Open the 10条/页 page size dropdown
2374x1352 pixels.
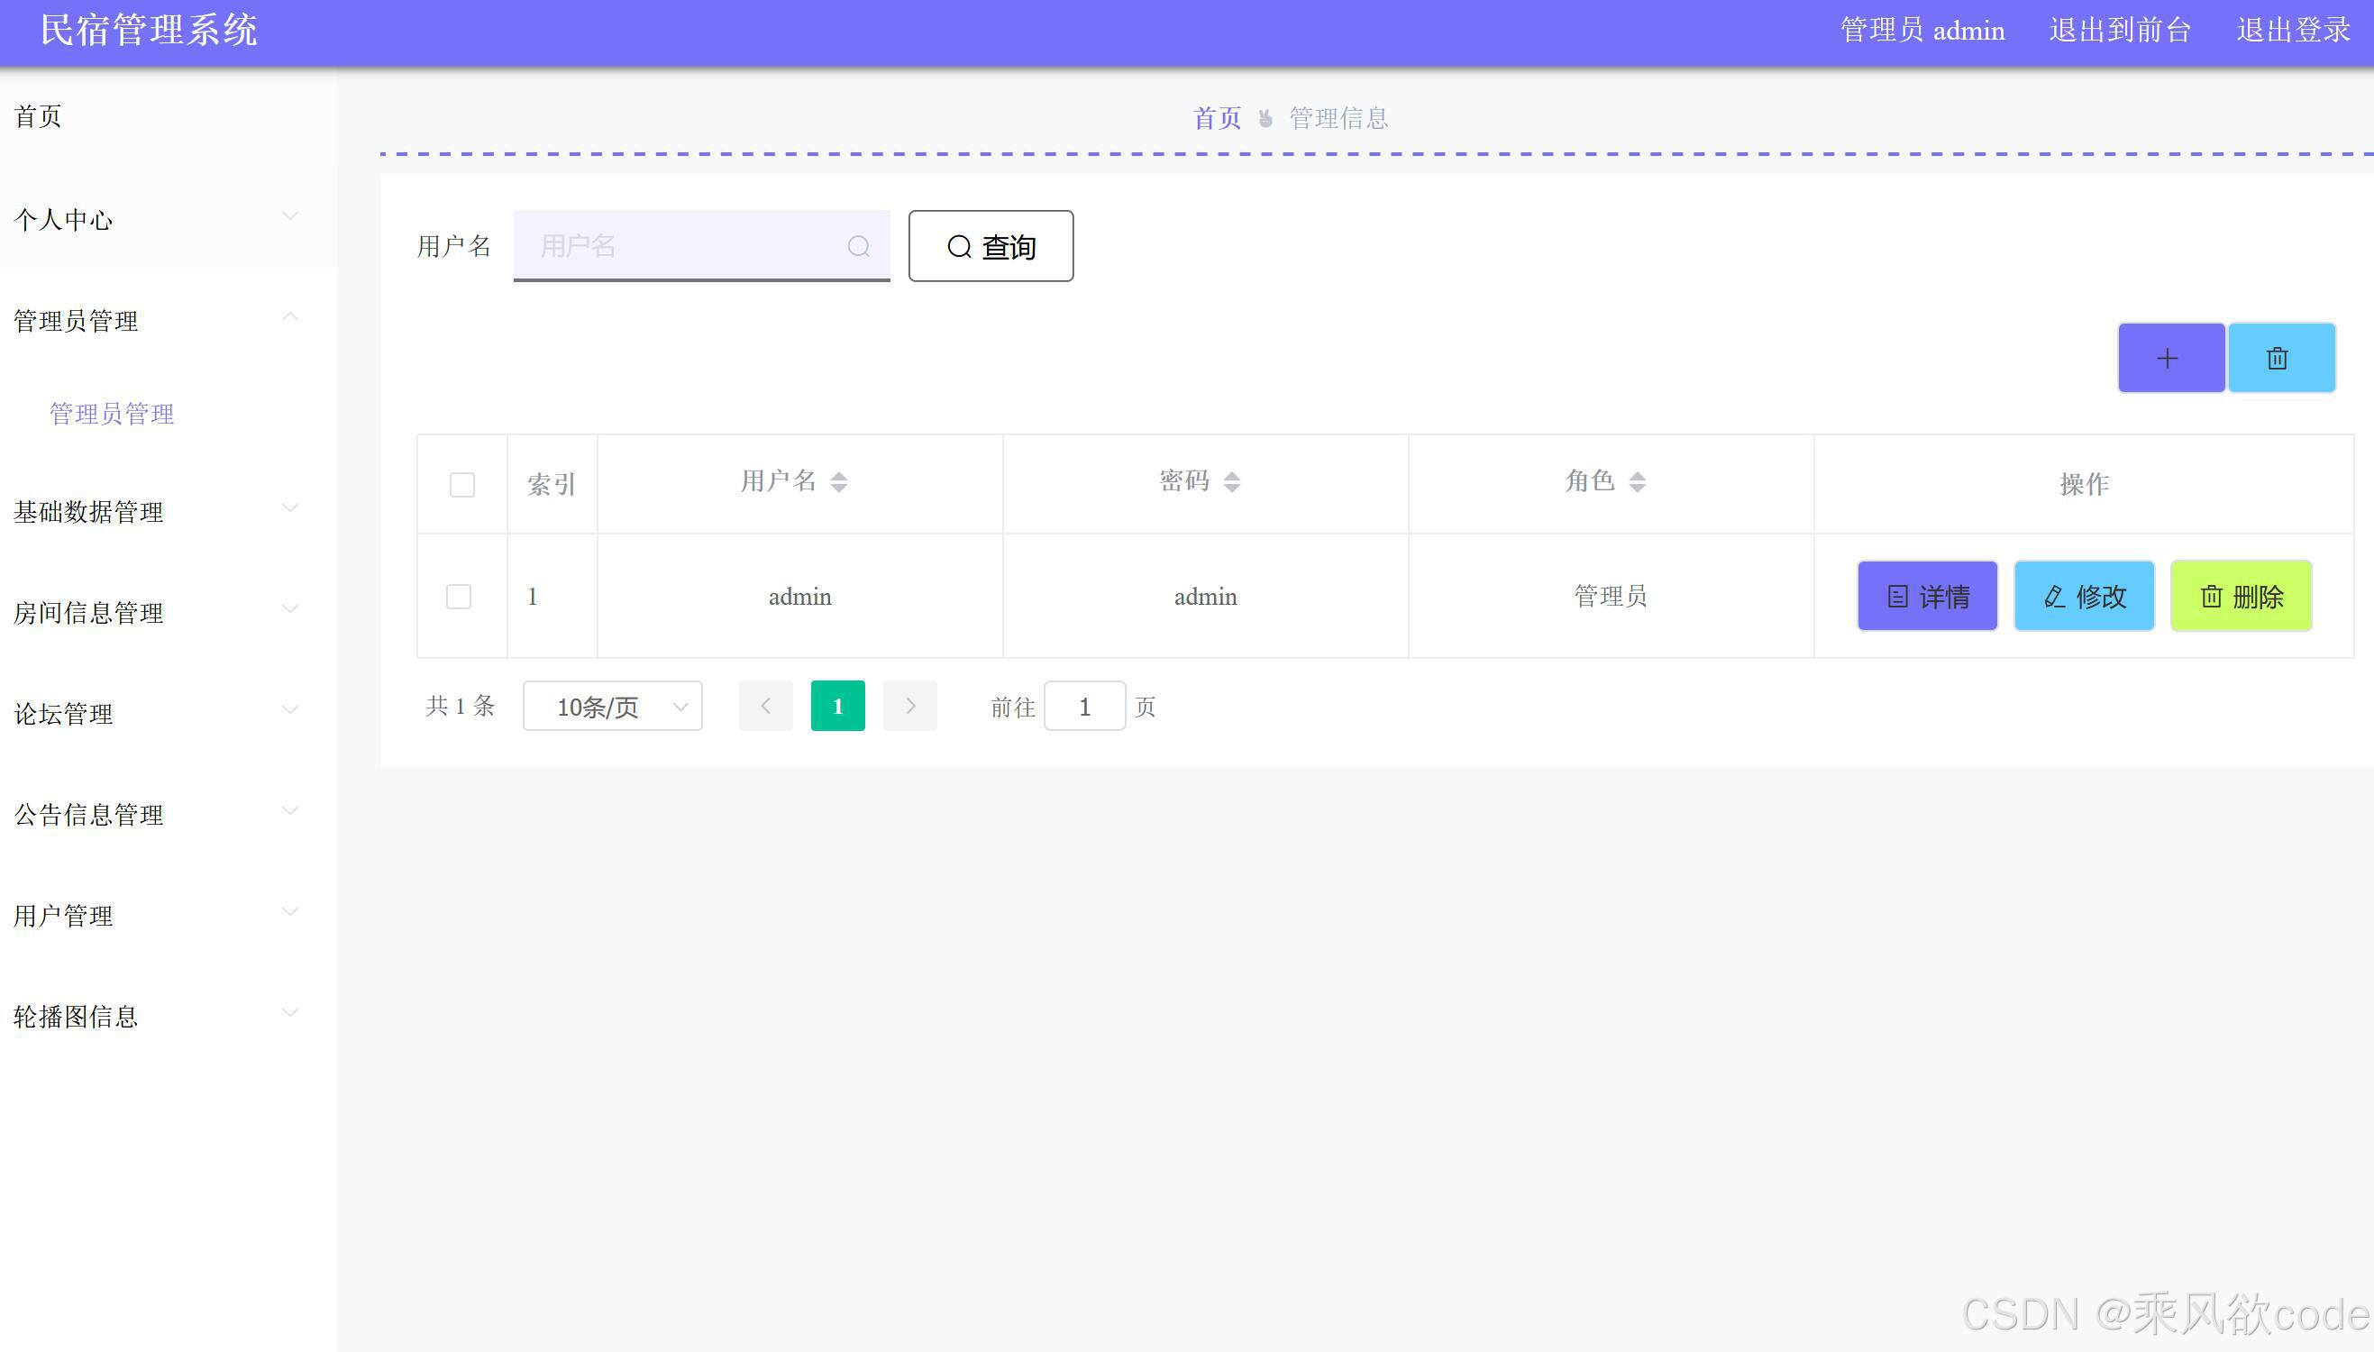click(612, 707)
